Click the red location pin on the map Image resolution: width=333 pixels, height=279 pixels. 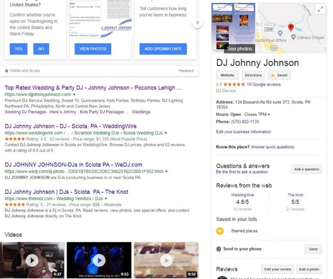point(291,28)
